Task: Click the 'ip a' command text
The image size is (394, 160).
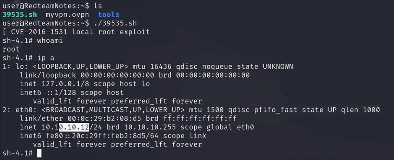Action: [x=46, y=58]
